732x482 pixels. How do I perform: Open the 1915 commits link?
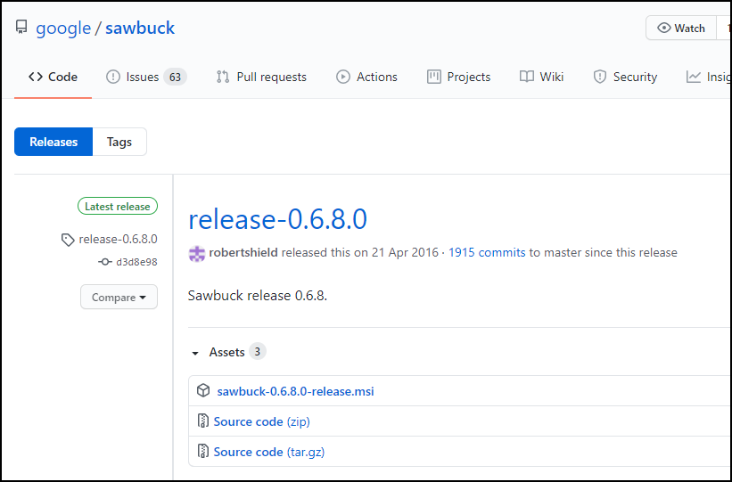pyautogui.click(x=487, y=252)
